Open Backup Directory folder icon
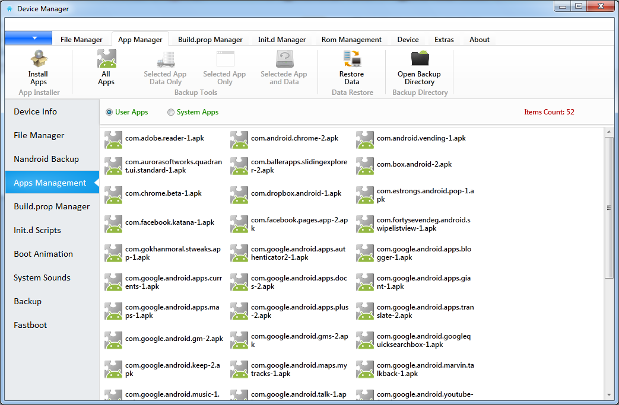 [419, 59]
